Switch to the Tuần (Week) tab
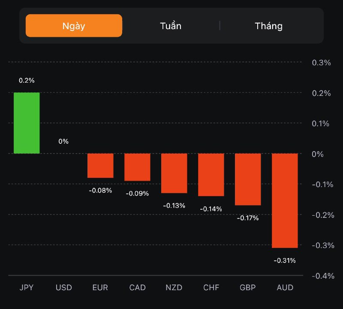The height and width of the screenshot is (309, 343). click(x=171, y=26)
